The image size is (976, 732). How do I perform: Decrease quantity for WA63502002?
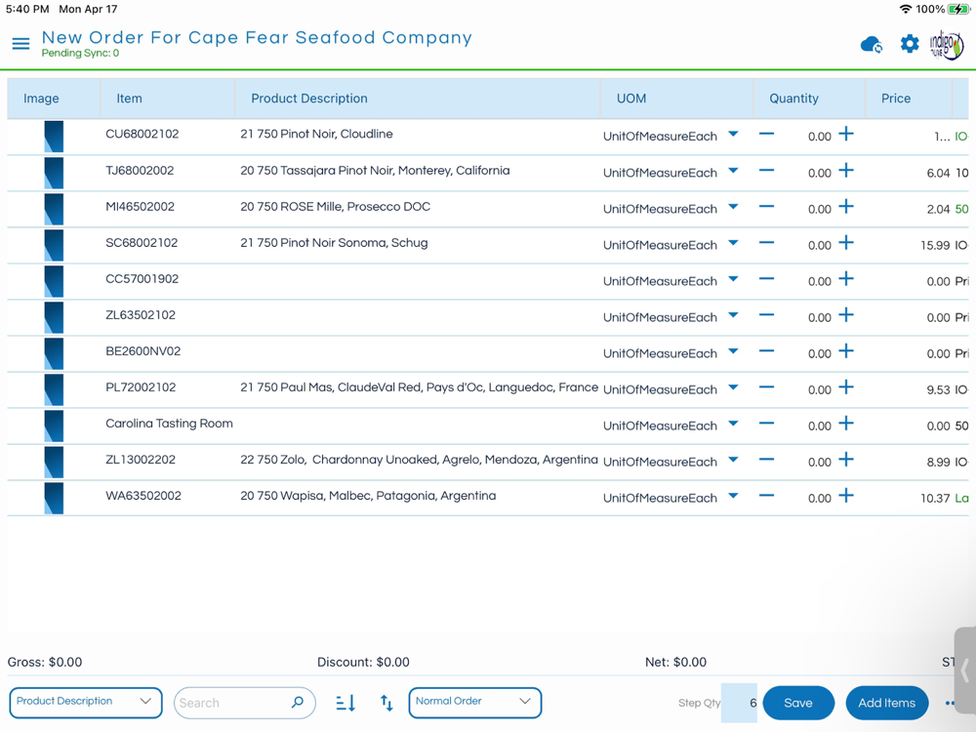(x=766, y=495)
